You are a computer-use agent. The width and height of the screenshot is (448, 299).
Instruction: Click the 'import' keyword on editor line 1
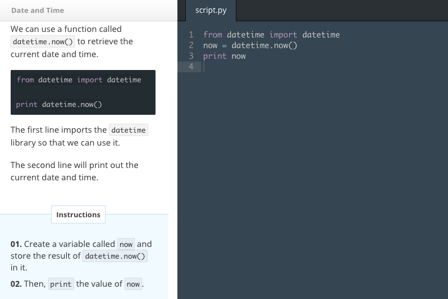pos(283,35)
